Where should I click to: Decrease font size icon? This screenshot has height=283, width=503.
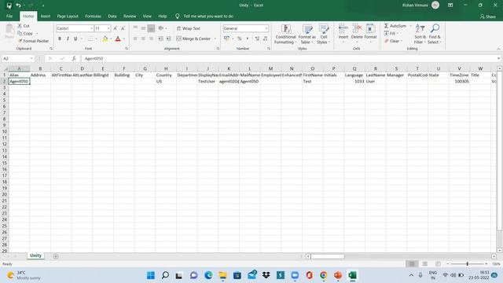[x=123, y=28]
